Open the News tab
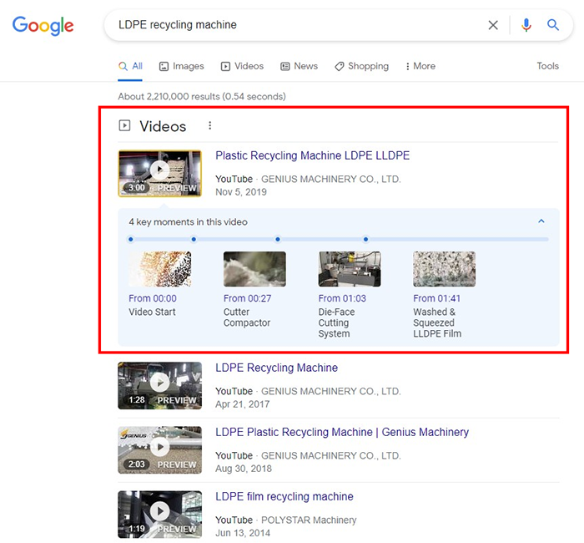The image size is (584, 543). click(x=299, y=66)
